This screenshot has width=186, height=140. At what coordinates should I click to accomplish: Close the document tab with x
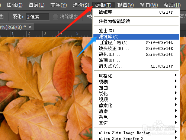[30, 27]
